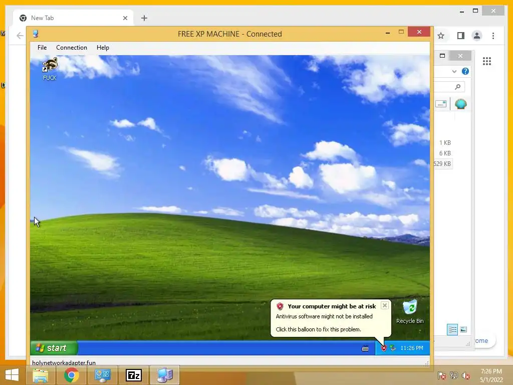Open the Windows Start button

coord(12,375)
